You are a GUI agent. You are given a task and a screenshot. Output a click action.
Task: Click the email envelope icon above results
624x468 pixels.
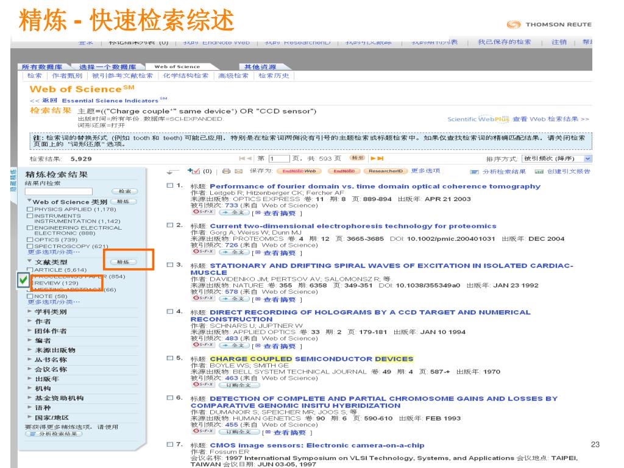pyautogui.click(x=239, y=171)
